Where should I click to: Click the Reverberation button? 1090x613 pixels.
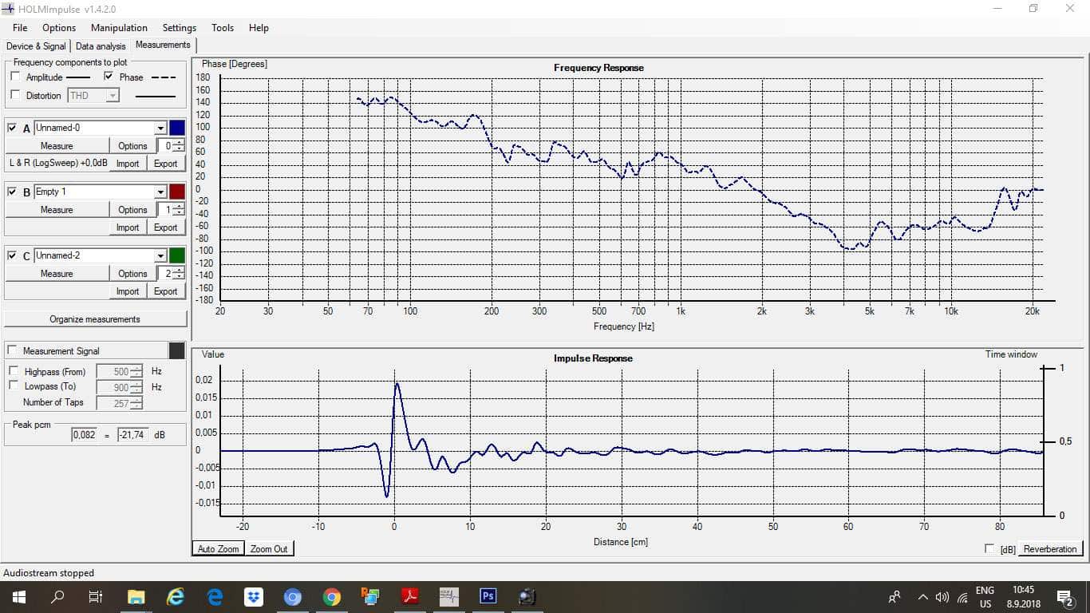click(x=1050, y=548)
